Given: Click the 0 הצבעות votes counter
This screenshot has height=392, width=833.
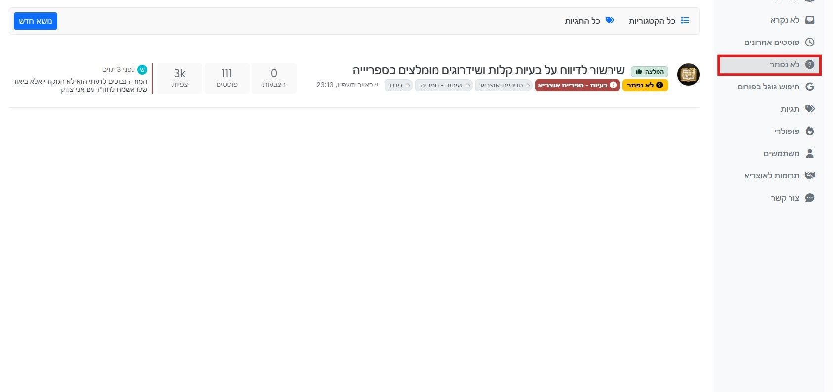Looking at the screenshot, I should (x=274, y=78).
